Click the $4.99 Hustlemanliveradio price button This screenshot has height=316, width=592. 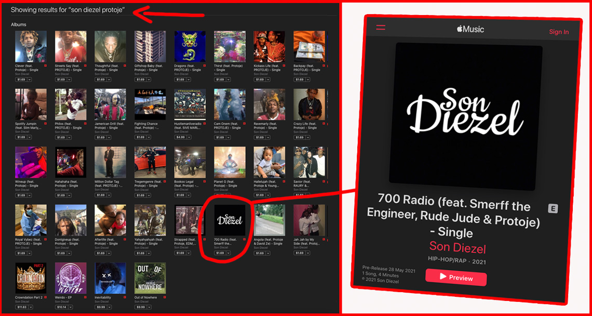180,138
